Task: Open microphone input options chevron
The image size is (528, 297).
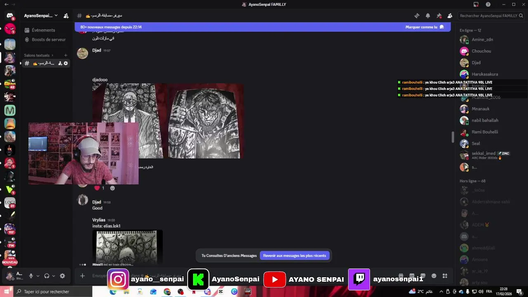Action: pos(38,276)
